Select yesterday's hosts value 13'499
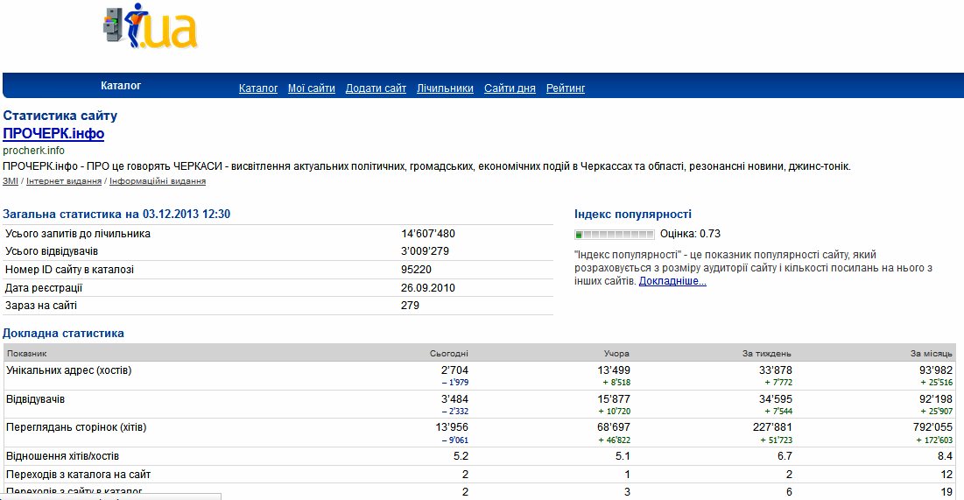The image size is (964, 500). coord(614,370)
